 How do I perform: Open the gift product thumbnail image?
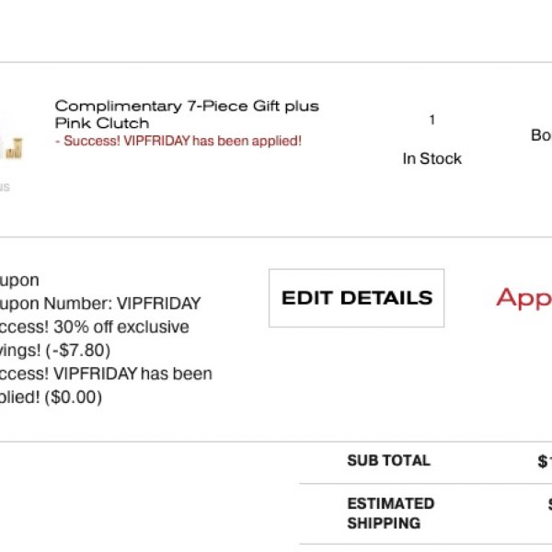click(x=11, y=143)
